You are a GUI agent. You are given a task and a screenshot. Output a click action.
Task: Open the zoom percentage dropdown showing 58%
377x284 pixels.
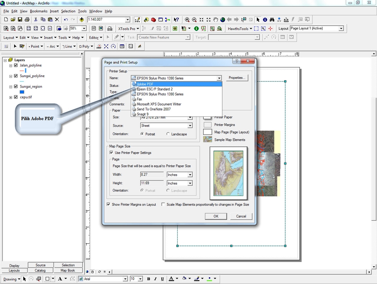pos(83,28)
